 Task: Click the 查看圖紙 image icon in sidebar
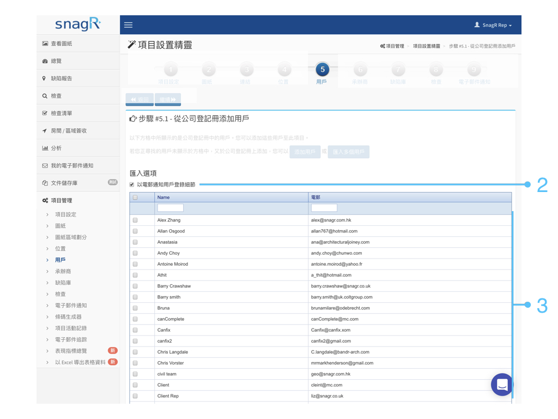(45, 44)
